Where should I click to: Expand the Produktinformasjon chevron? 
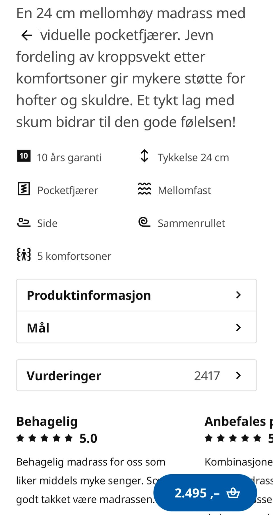(238, 295)
